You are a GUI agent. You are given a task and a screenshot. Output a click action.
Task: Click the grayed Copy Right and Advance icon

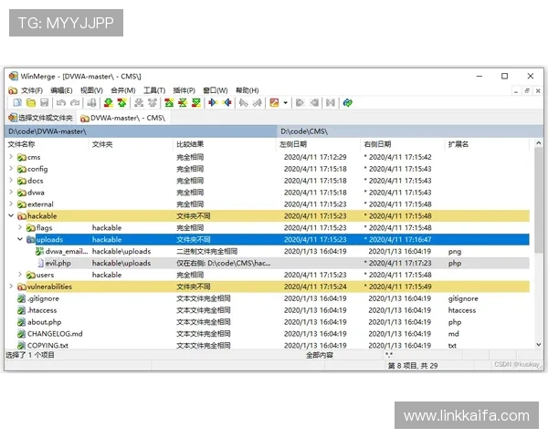[244, 103]
